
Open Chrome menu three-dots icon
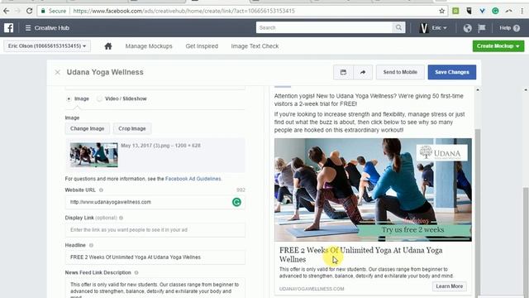click(522, 11)
